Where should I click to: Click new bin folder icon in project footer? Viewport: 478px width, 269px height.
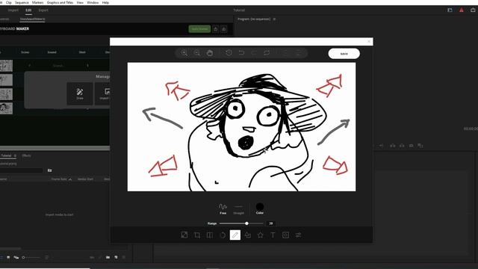(108, 257)
